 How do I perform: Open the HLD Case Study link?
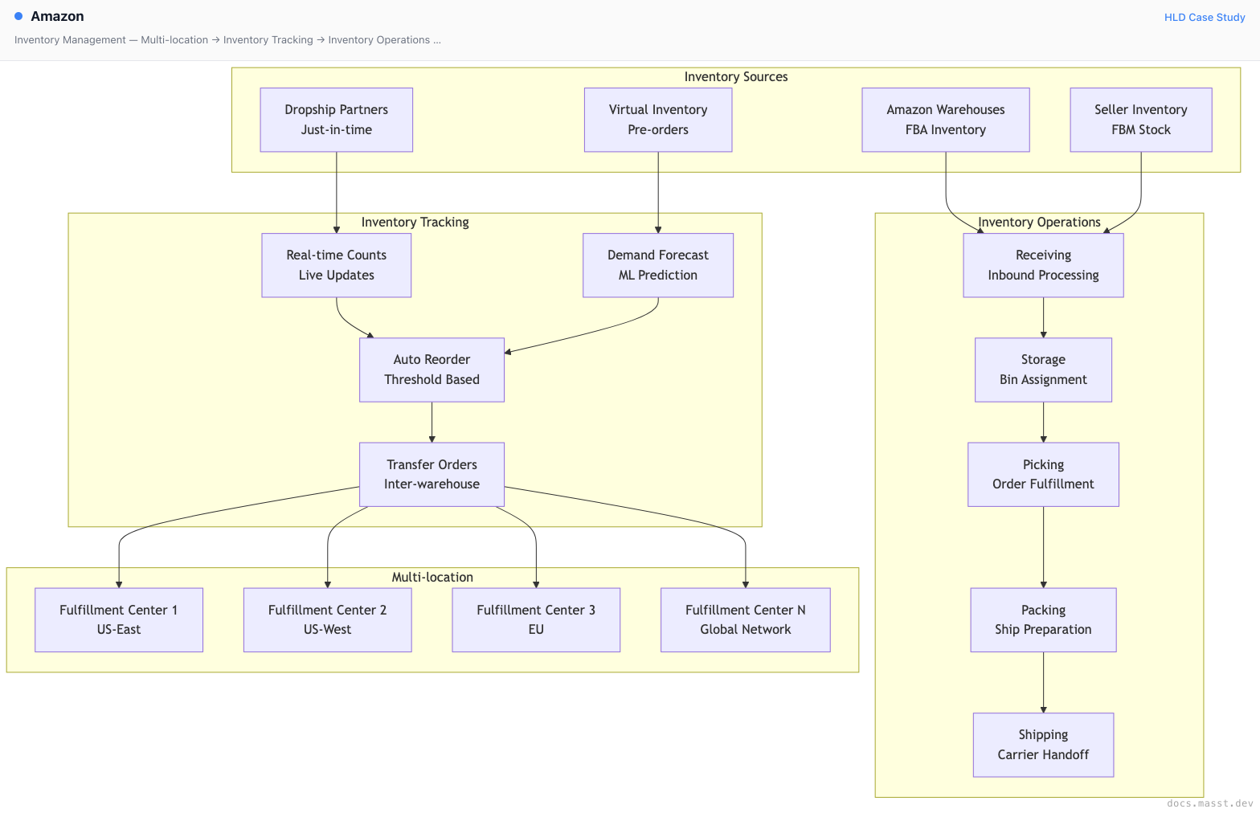[1204, 17]
